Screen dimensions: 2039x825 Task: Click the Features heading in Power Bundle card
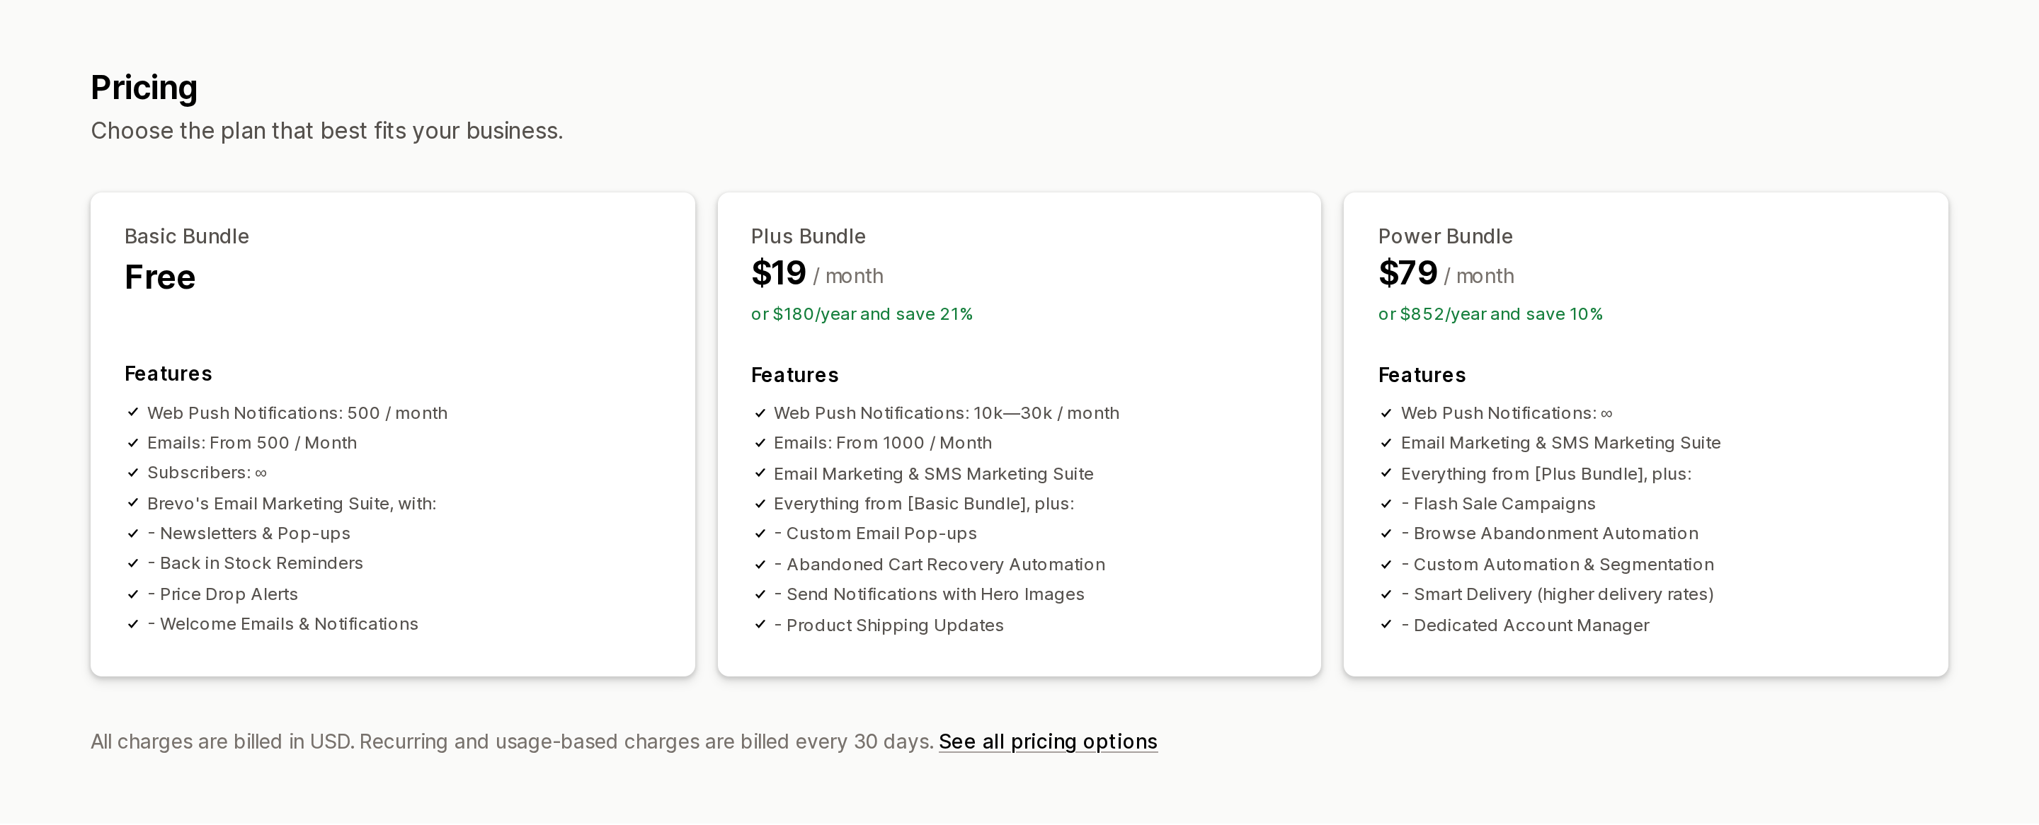1422,375
